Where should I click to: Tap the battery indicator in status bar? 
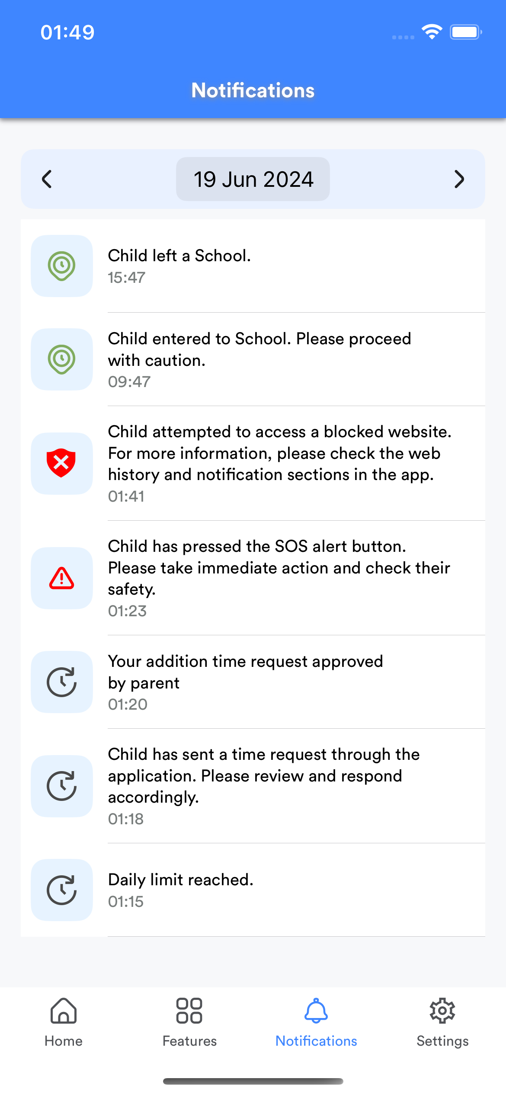click(x=466, y=32)
